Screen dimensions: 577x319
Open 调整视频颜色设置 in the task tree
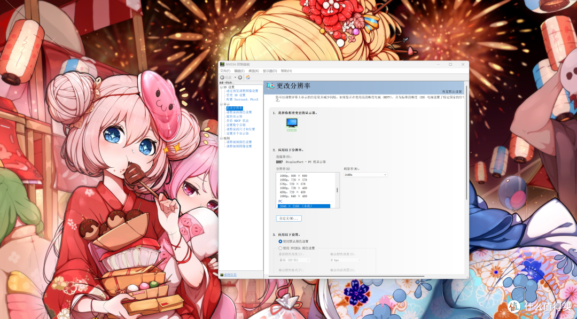click(x=239, y=142)
